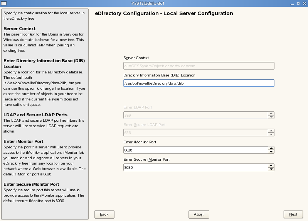
Task: Click the Secure LDAP Port up arrow
Action: click(271, 131)
